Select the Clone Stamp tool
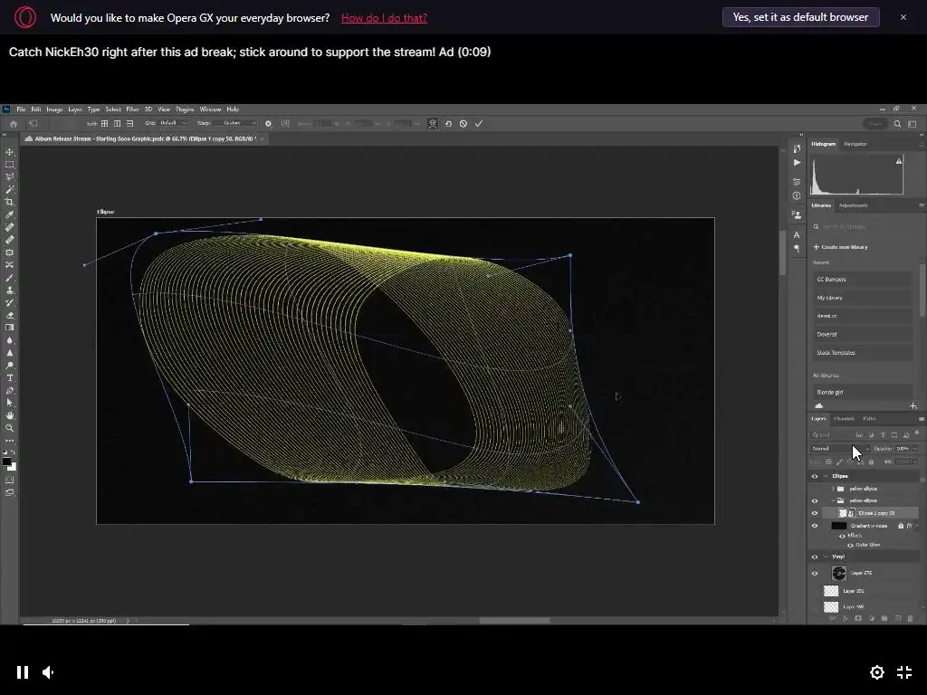The image size is (927, 695). [x=9, y=290]
